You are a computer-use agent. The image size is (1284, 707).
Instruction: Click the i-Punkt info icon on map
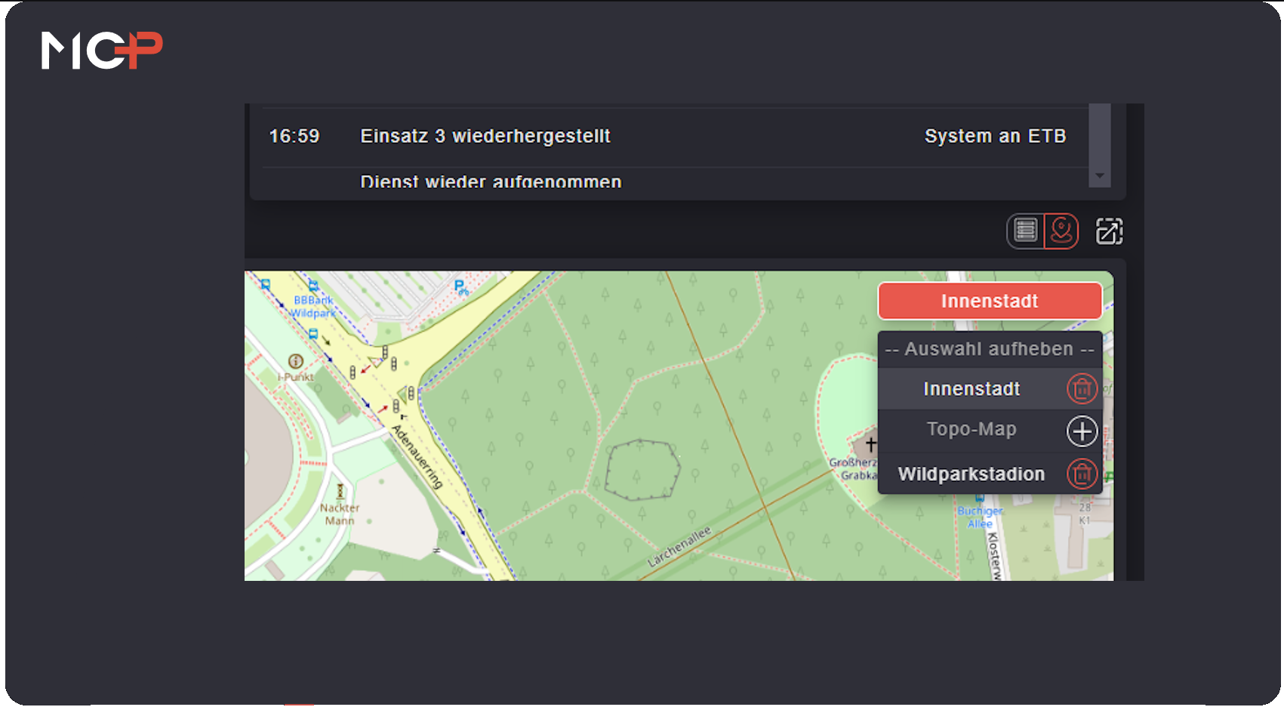point(296,362)
